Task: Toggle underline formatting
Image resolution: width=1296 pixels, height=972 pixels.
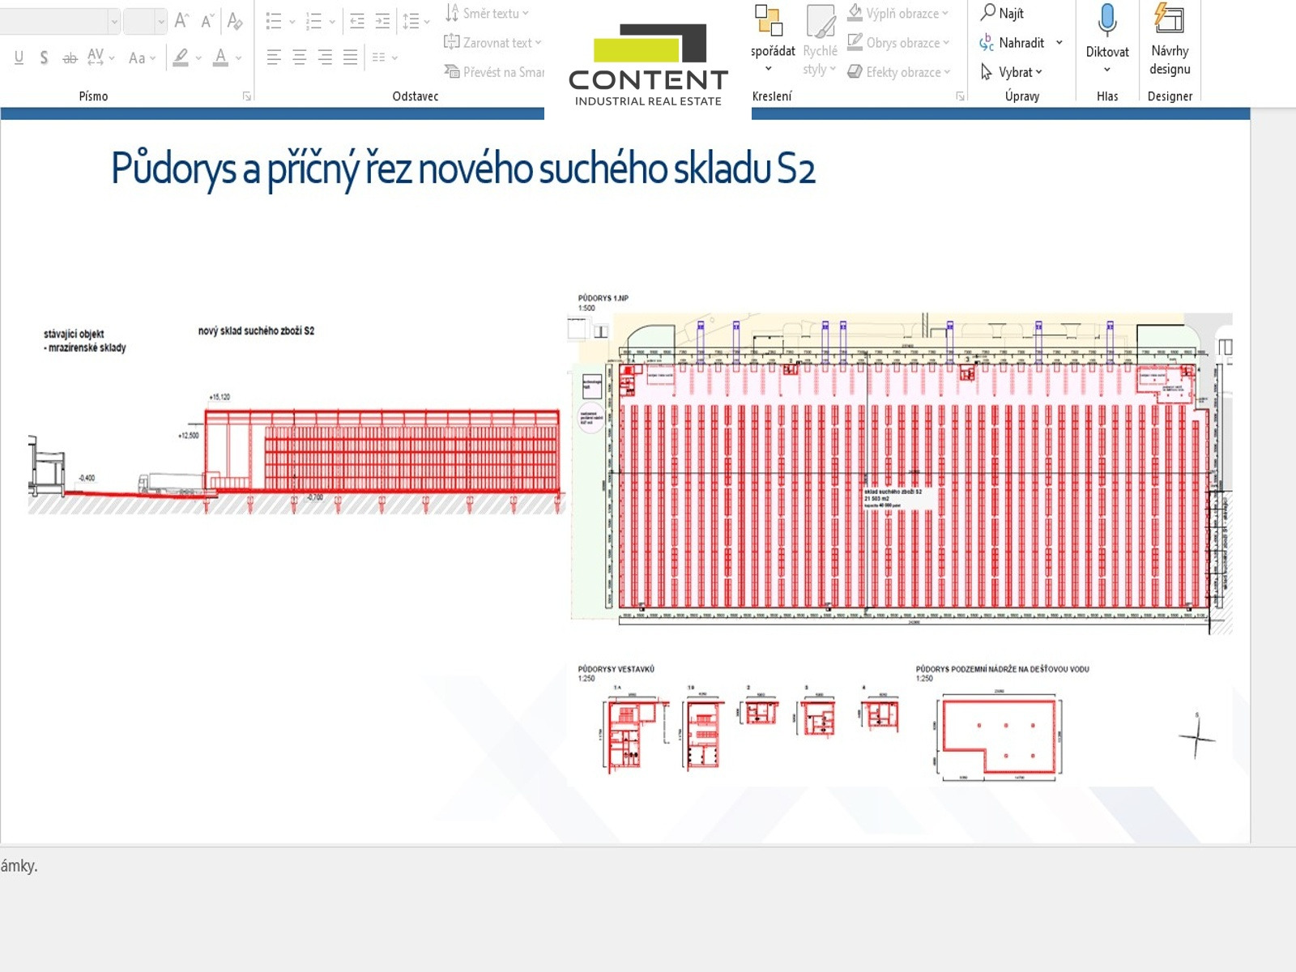Action: coord(19,58)
